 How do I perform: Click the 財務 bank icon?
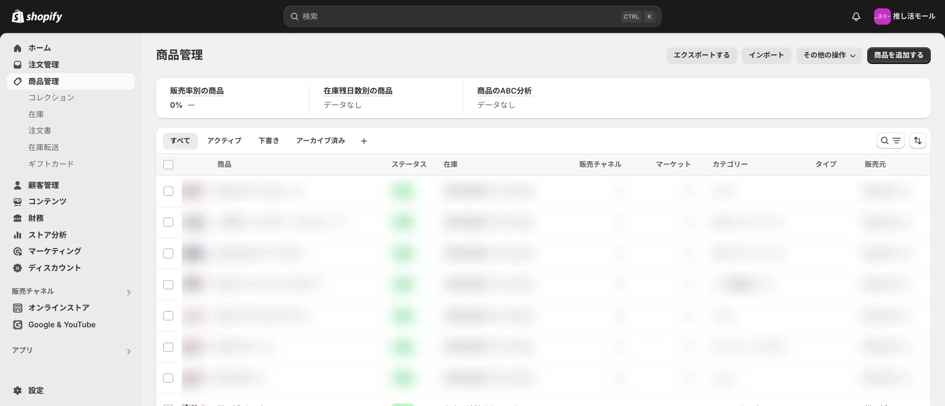[18, 218]
